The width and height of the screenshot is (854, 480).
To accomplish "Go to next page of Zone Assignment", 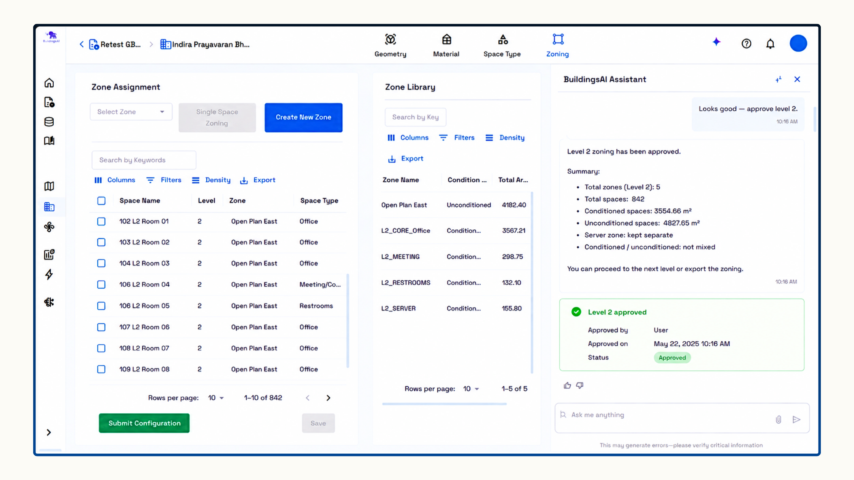I will pos(328,398).
